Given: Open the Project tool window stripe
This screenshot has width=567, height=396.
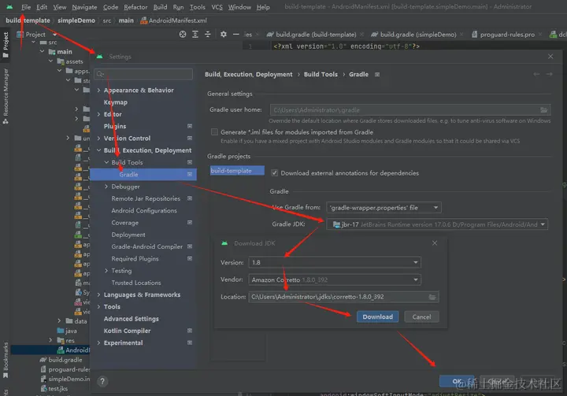Looking at the screenshot, I should [x=6, y=45].
